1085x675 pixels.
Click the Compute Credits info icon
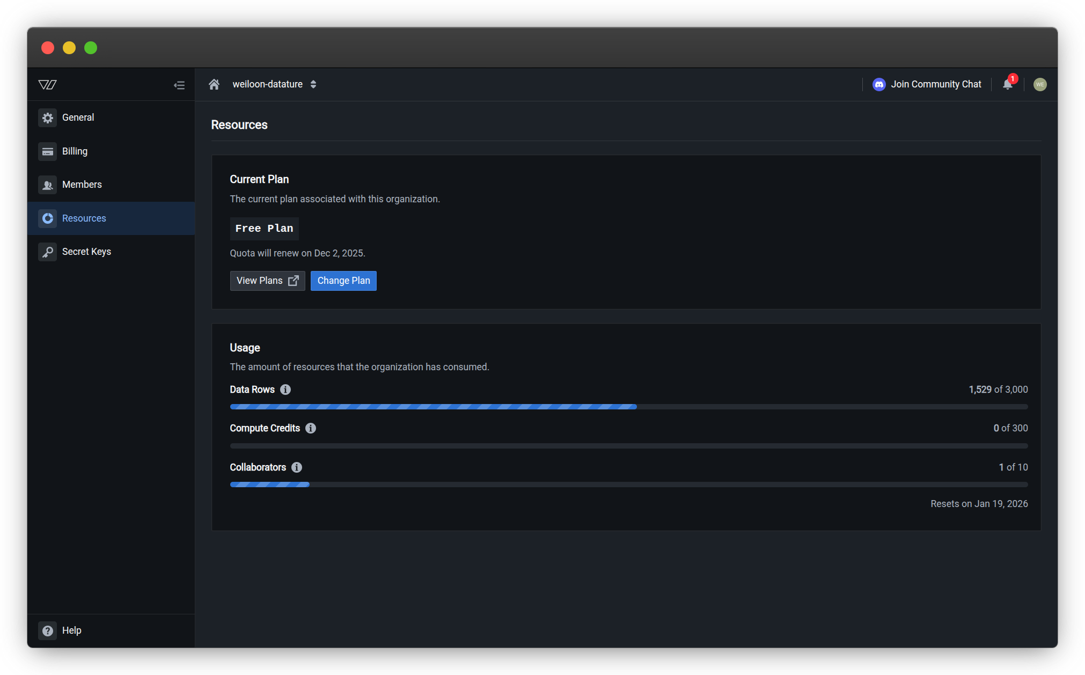311,428
